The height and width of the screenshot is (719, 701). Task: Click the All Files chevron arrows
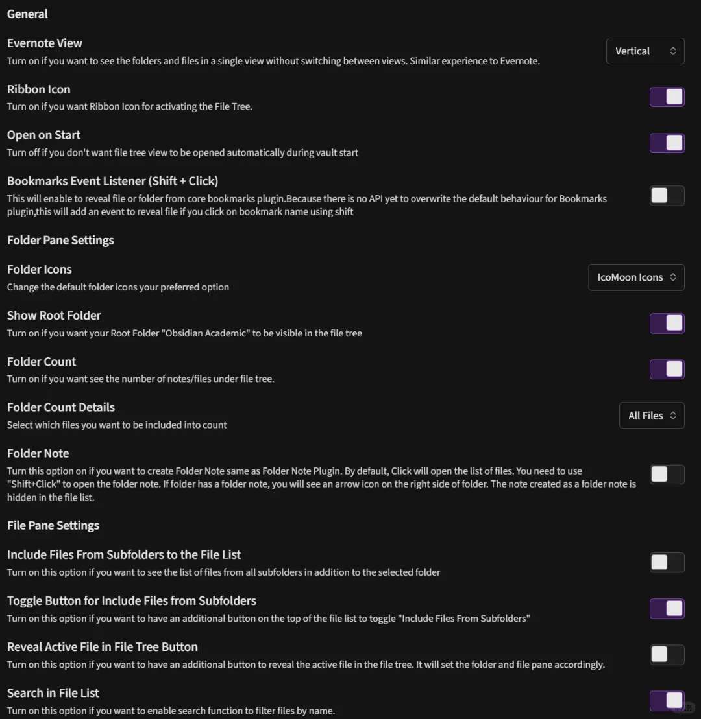point(673,416)
